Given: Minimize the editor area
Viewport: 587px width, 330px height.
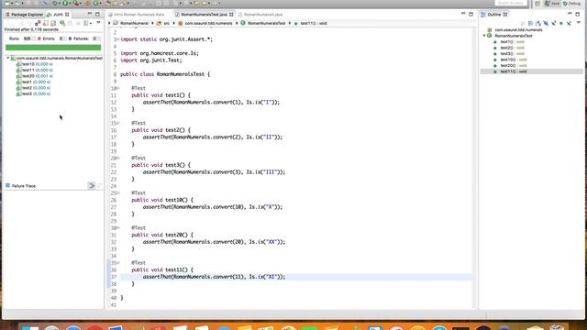Looking at the screenshot, I should pyautogui.click(x=463, y=14).
